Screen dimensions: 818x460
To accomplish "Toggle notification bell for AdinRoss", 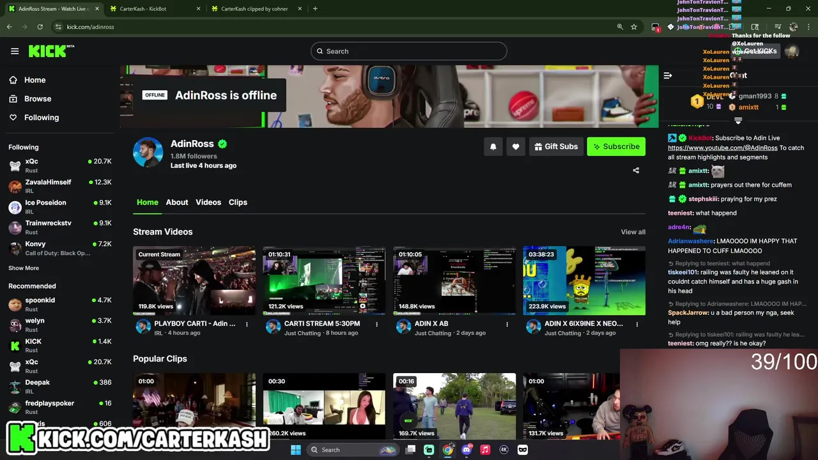I will click(493, 146).
